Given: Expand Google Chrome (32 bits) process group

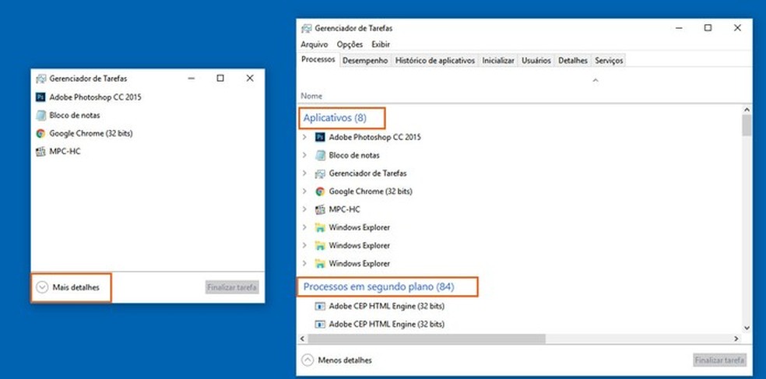Looking at the screenshot, I should (x=304, y=191).
